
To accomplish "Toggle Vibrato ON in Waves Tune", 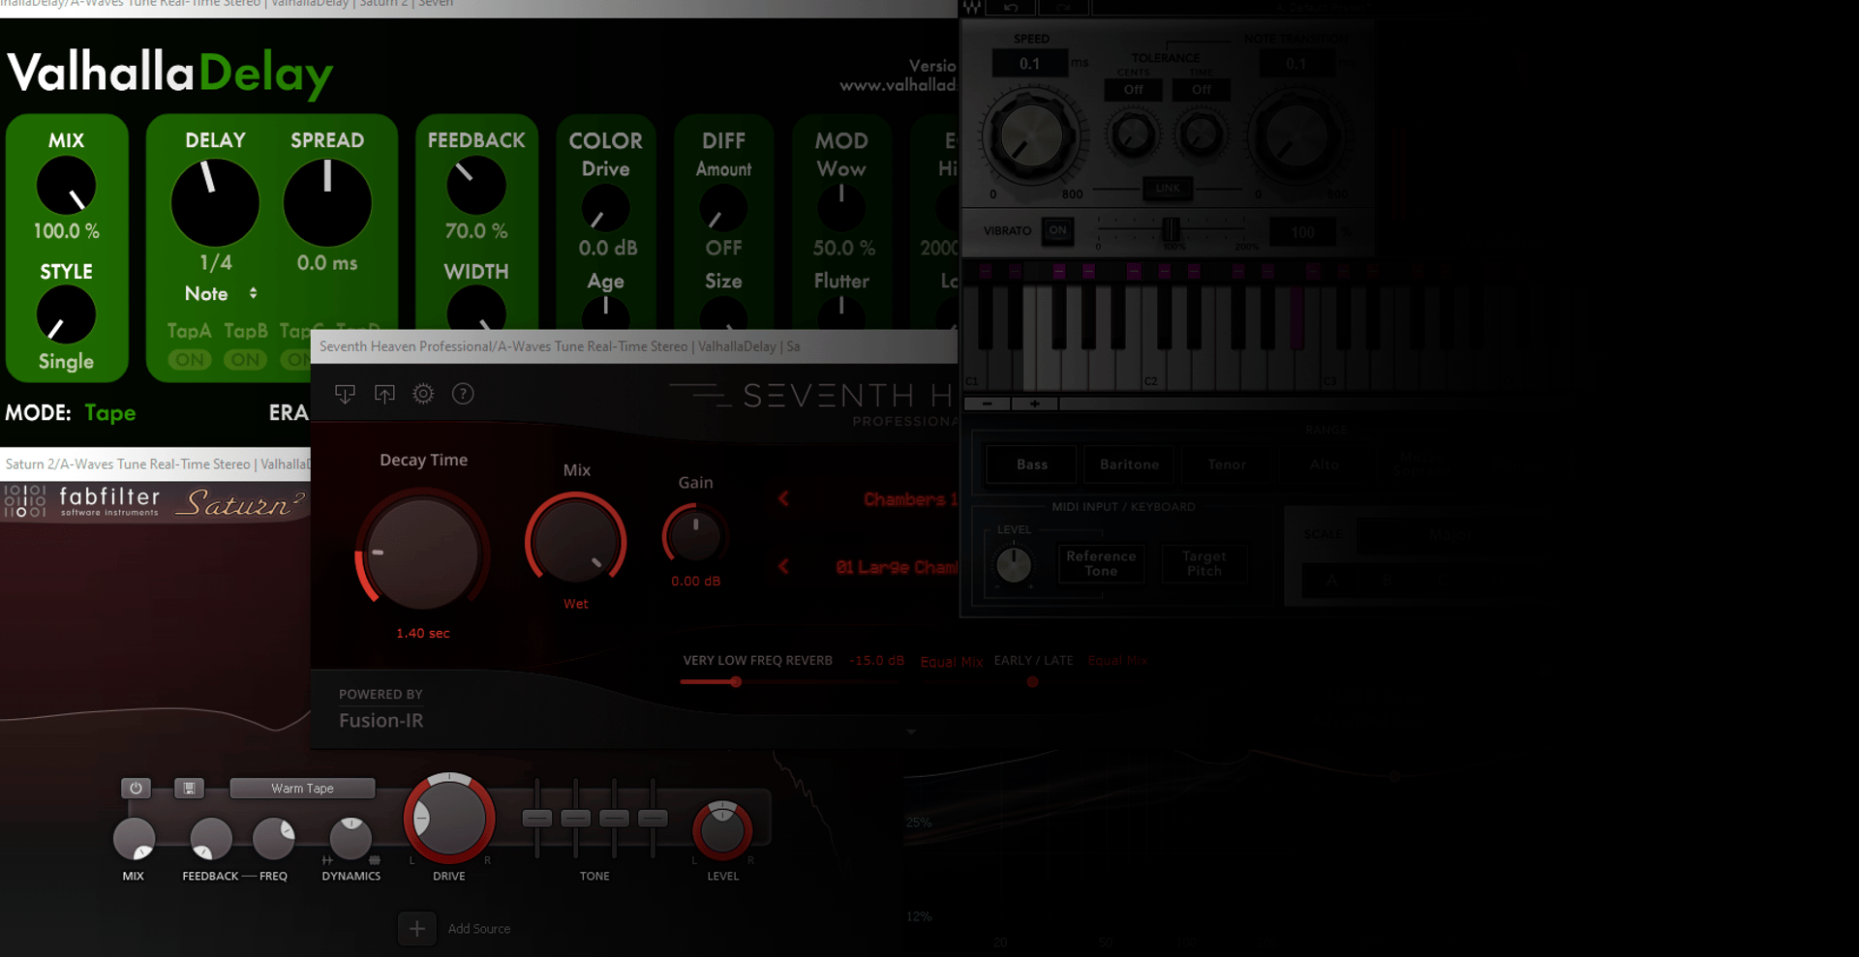I will 1057,230.
